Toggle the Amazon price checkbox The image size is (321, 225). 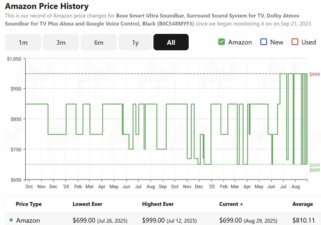coord(222,42)
